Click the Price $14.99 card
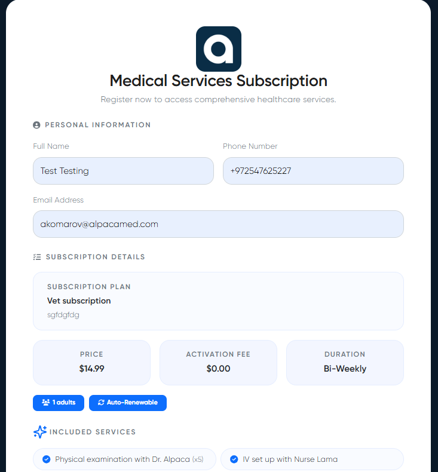This screenshot has height=472, width=438. coord(91,363)
